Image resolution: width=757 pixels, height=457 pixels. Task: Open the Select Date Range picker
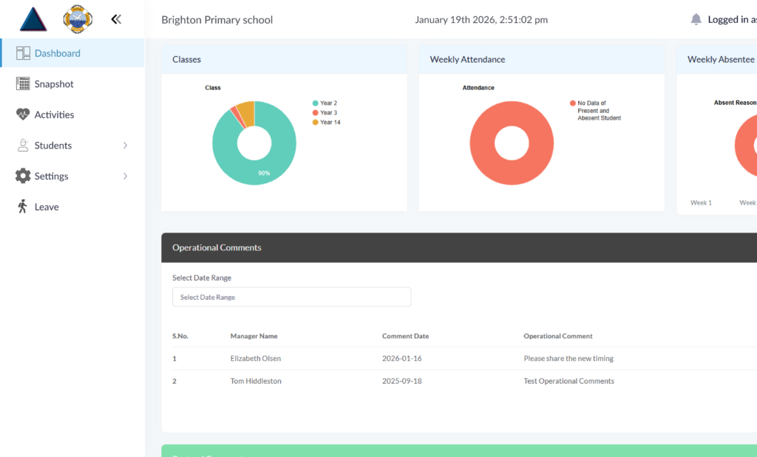pyautogui.click(x=291, y=297)
